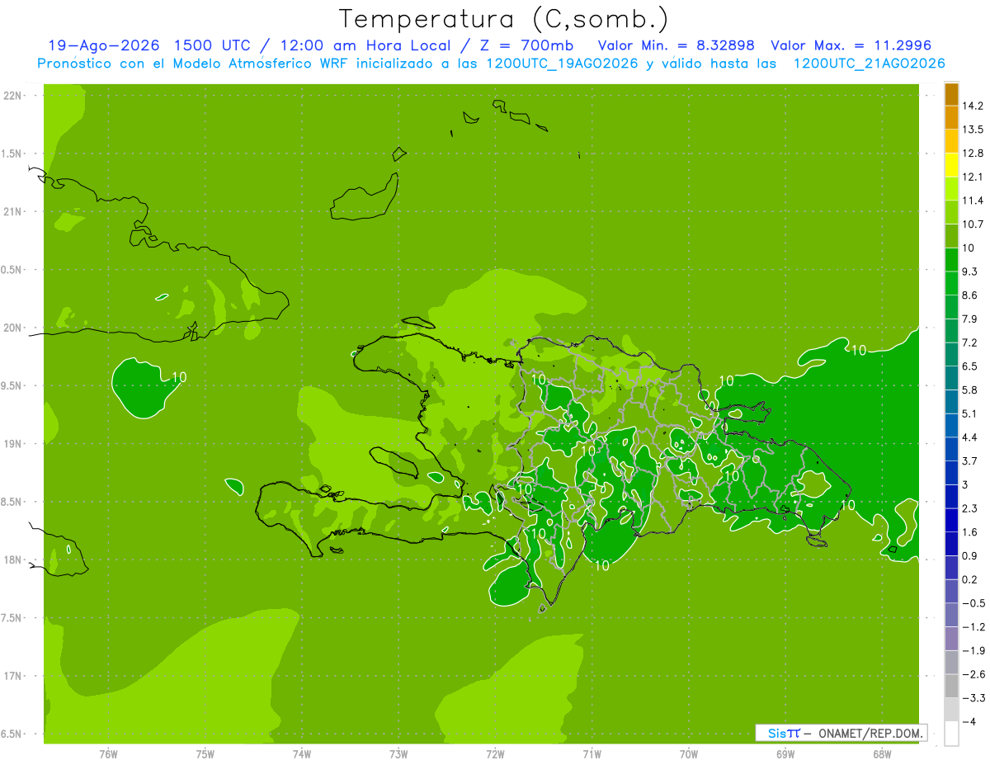Click the 2.3 color scale label
This screenshot has width=990, height=765.
pos(971,508)
